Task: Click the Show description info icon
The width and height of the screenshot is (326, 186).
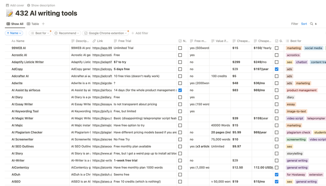Action: click(29, 5)
